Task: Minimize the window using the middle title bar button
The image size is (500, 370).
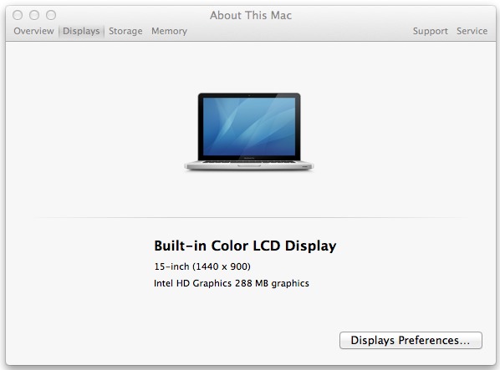Action: tap(34, 15)
